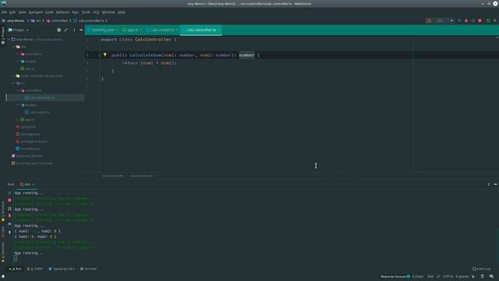Expand the app.ts node under src
Screen dimensions: 499x281
point(17,119)
